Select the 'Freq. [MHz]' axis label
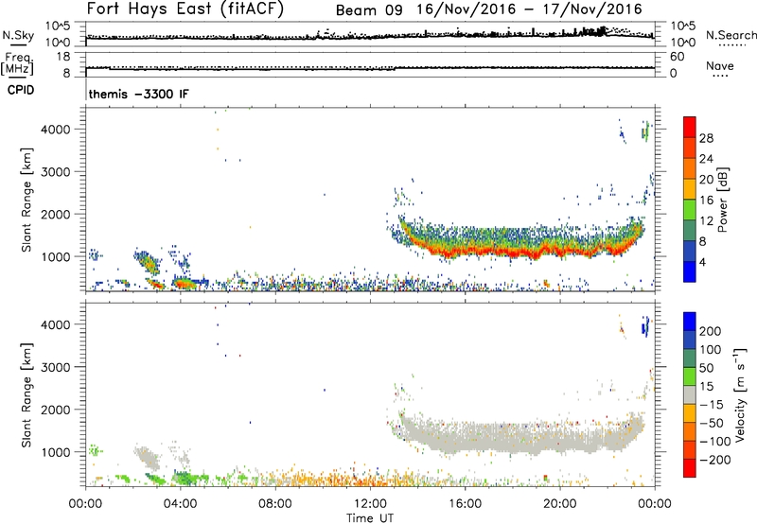The height and width of the screenshot is (524, 757). [x=17, y=63]
